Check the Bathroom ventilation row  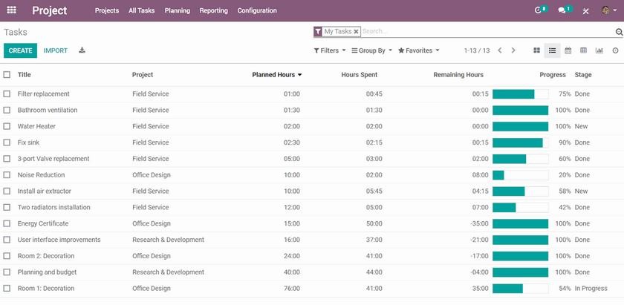[7, 110]
